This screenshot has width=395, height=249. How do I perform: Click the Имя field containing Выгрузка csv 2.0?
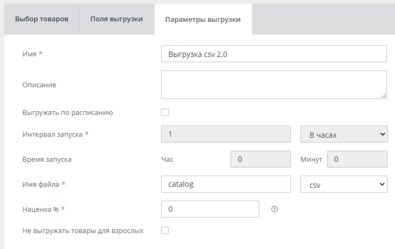click(273, 54)
